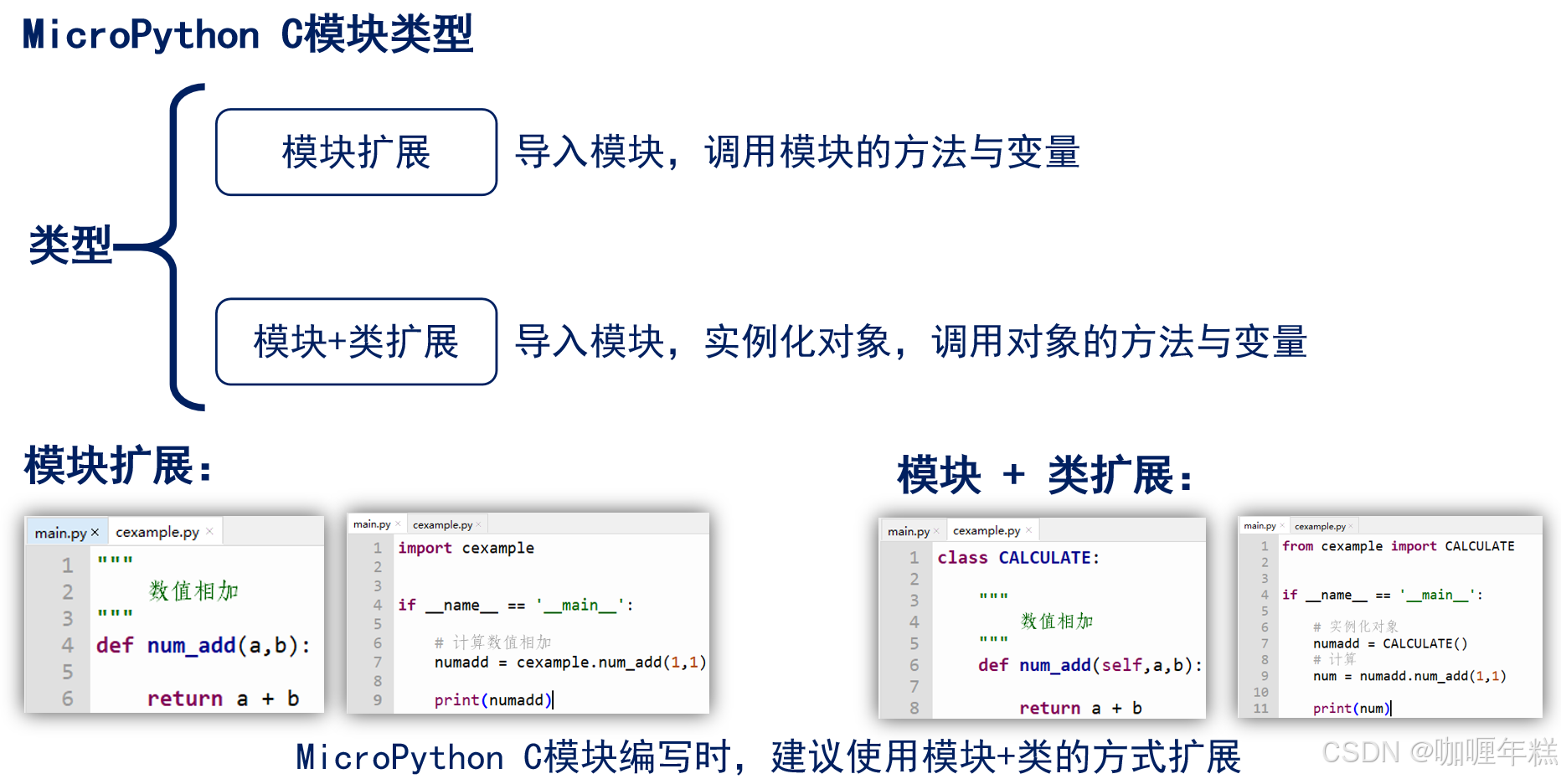
Task: Click the 模块扩展 box
Action: 356,152
